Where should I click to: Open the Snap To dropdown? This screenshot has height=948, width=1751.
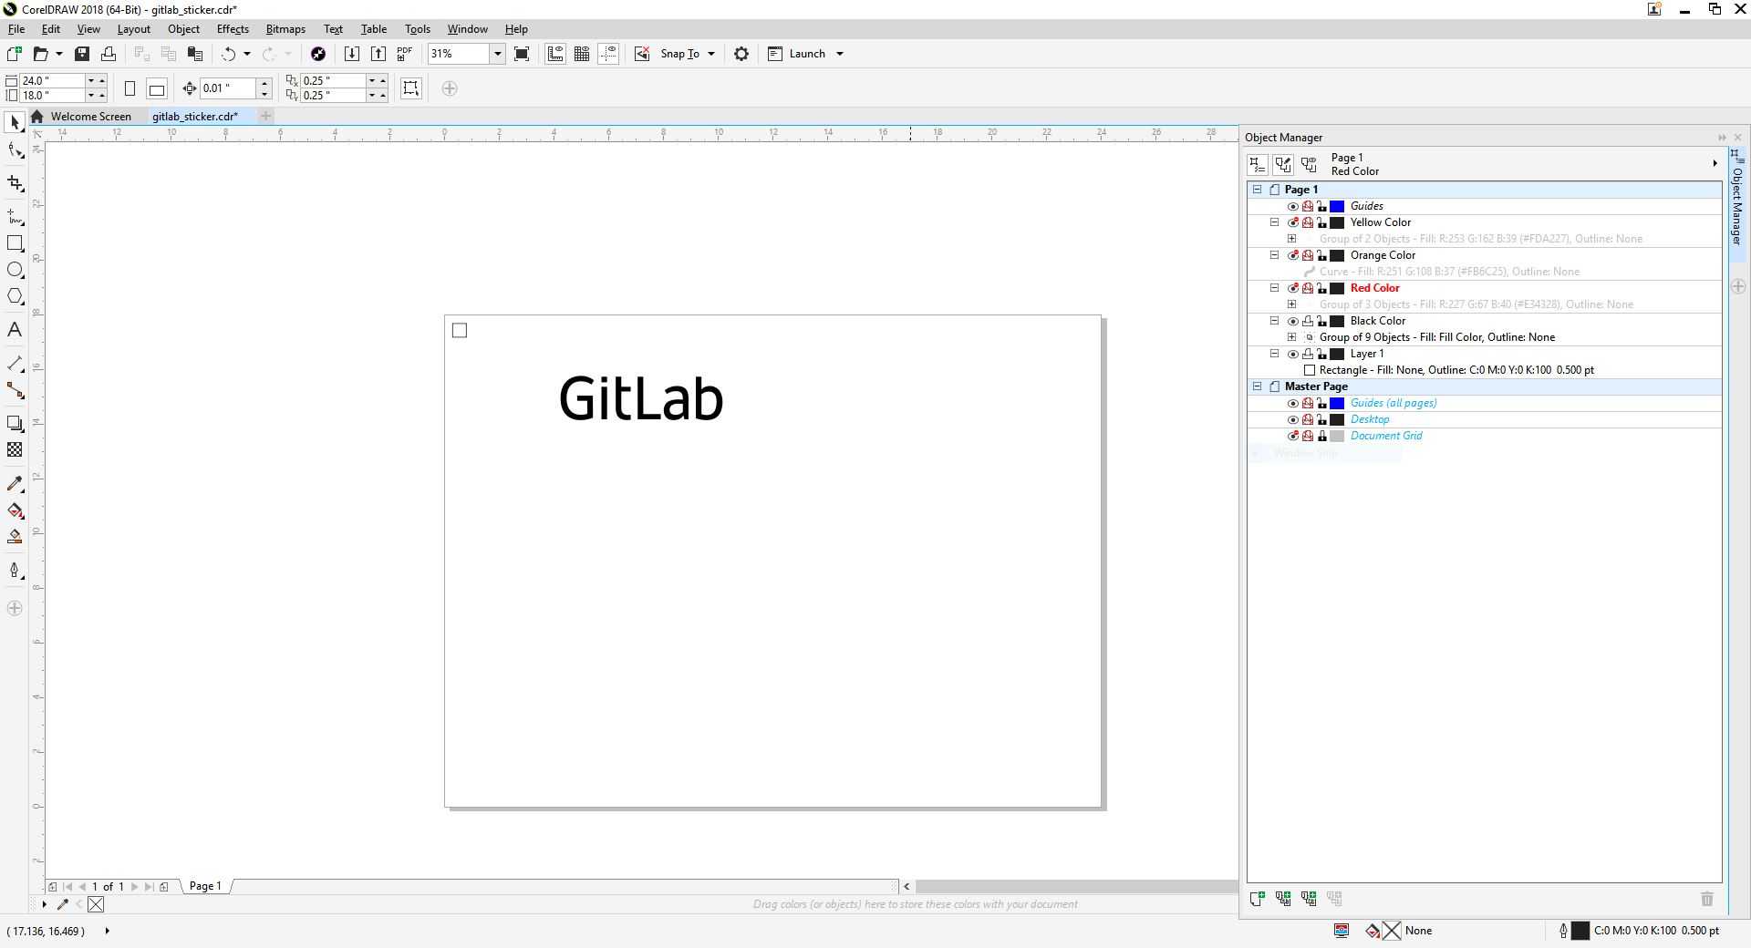(711, 54)
